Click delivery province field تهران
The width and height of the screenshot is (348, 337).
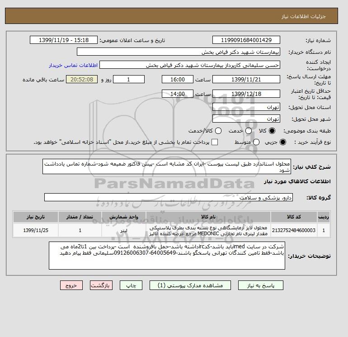click(246, 107)
